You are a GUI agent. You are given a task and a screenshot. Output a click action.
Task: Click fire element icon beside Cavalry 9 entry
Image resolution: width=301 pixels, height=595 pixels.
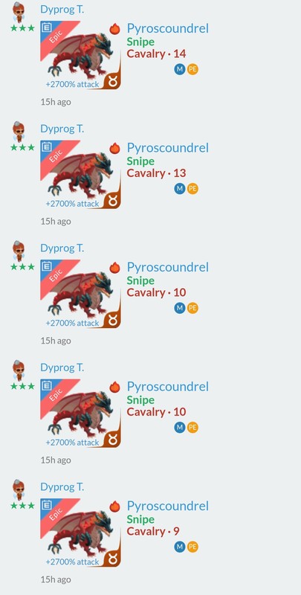pyautogui.click(x=115, y=506)
